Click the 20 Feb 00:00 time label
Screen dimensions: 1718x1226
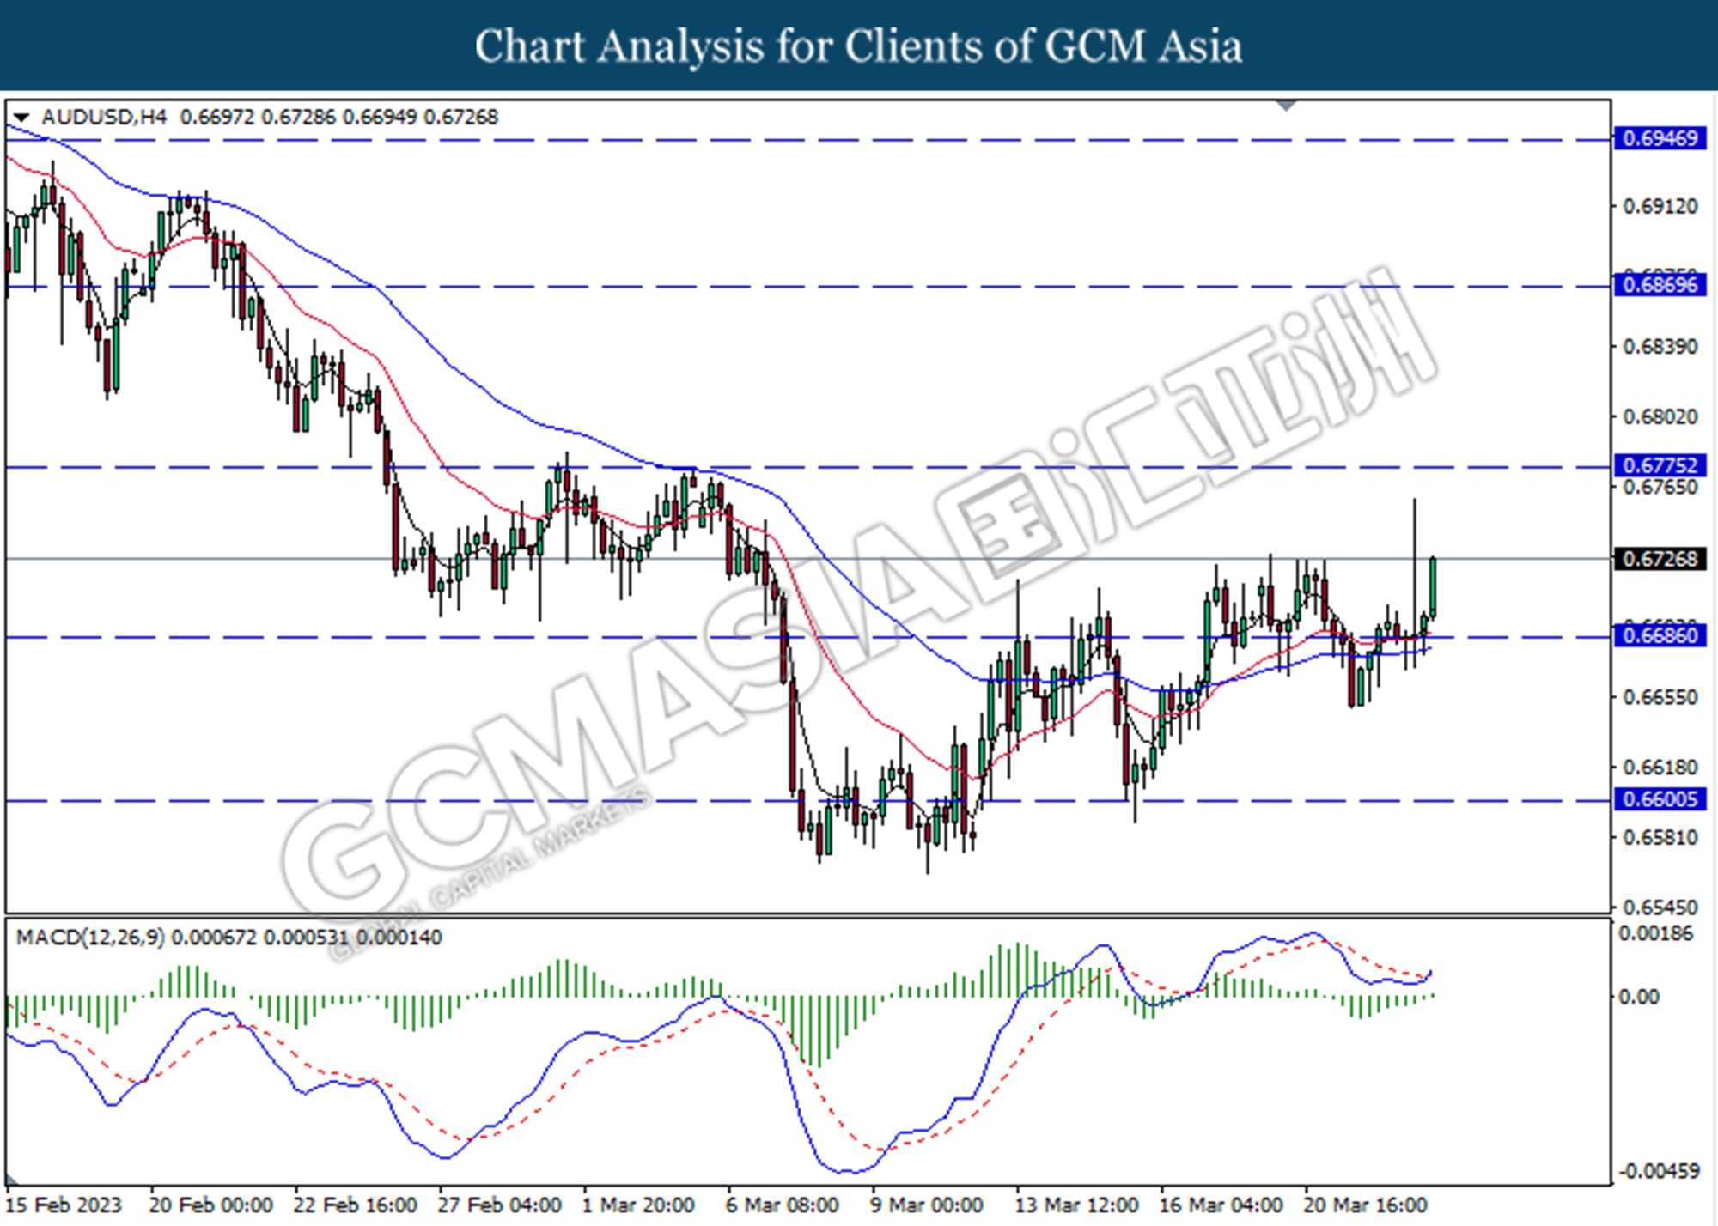pyautogui.click(x=211, y=1205)
